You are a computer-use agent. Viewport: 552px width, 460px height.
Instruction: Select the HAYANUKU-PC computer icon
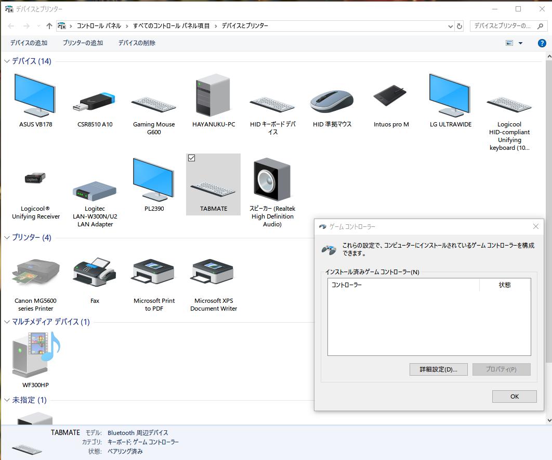coord(213,95)
